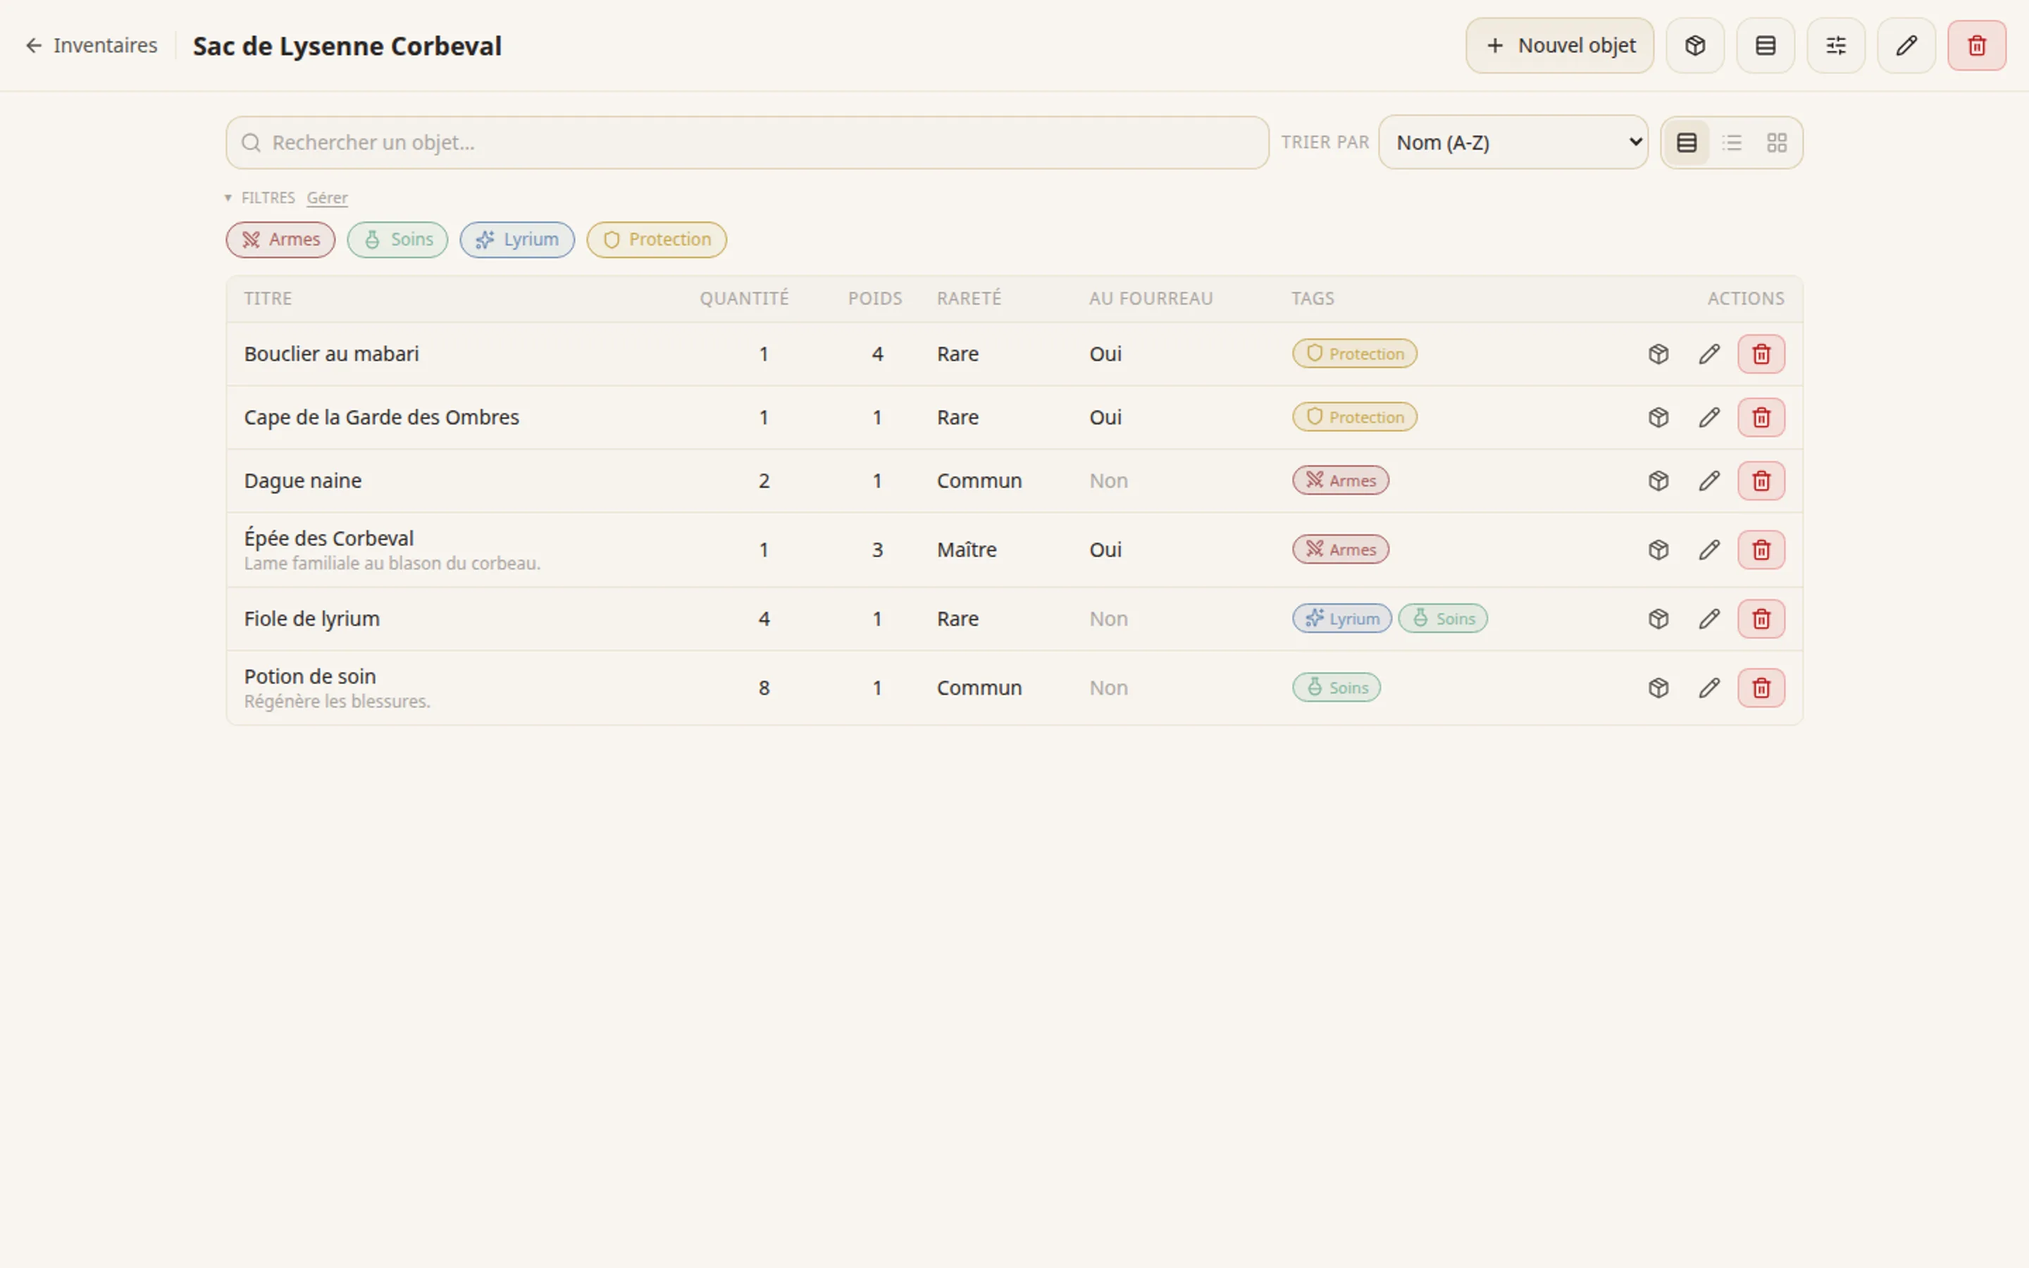Edit the Dague naine item
This screenshot has height=1268, width=2029.
pos(1708,481)
